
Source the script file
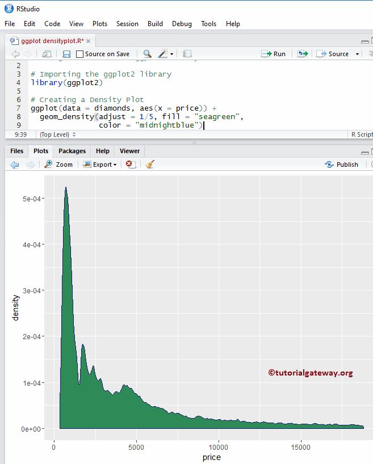333,54
